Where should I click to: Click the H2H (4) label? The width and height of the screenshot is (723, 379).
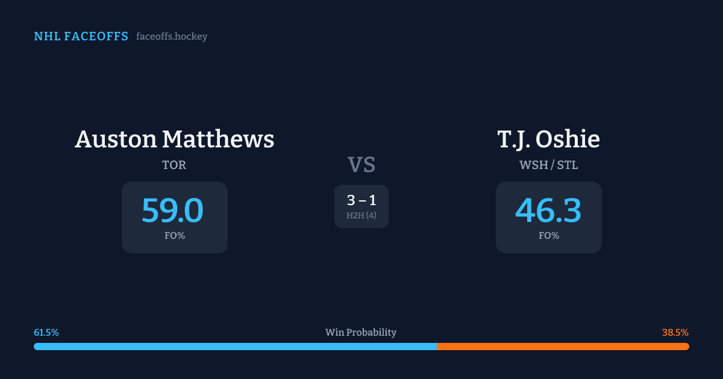[x=361, y=215]
